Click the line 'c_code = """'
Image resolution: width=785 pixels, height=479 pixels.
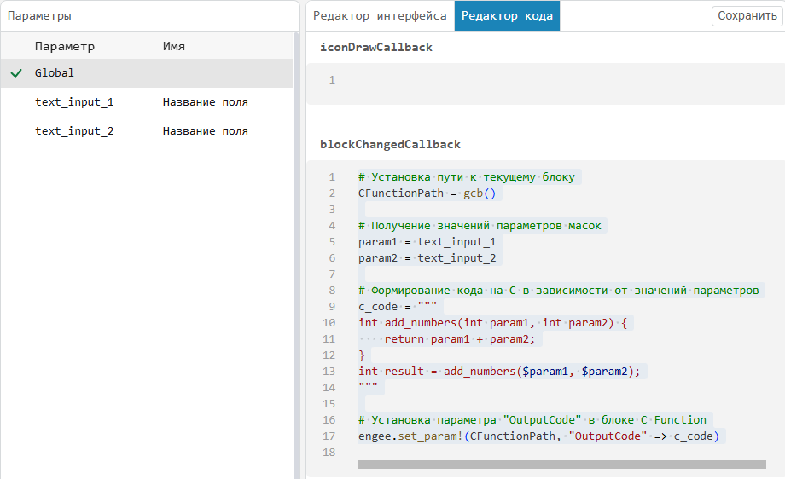(x=398, y=307)
